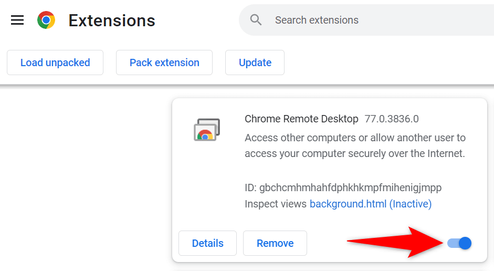Update all extensions now
The image size is (494, 271).
point(255,62)
